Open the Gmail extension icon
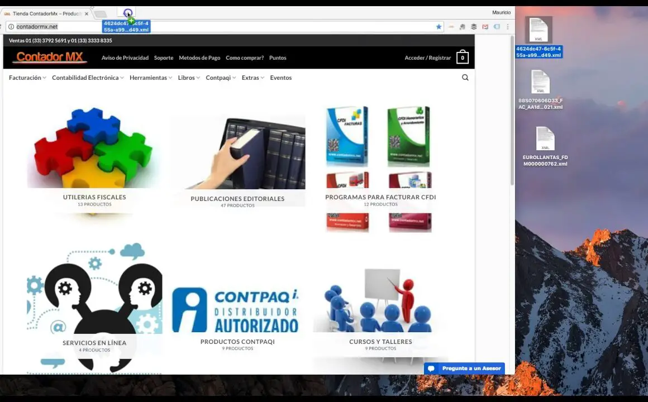This screenshot has width=648, height=402. (485, 26)
